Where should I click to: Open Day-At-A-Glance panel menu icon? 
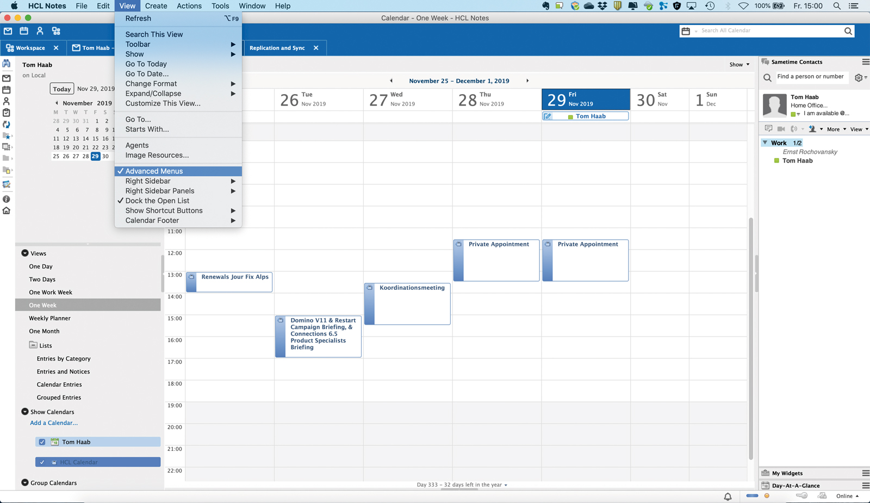[x=866, y=486]
